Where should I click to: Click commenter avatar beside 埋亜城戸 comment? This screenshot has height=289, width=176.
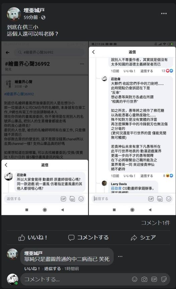(12, 254)
